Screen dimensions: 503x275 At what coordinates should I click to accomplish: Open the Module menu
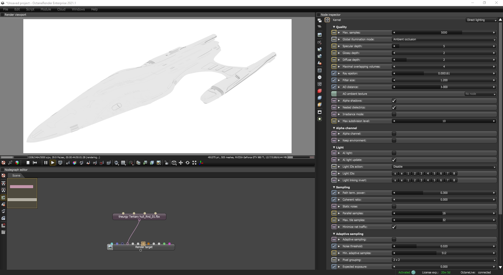(46, 9)
